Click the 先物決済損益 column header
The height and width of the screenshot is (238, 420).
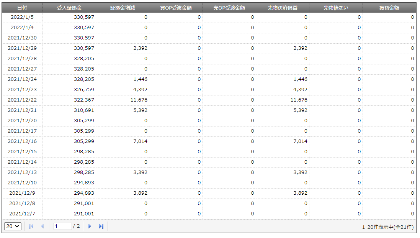[x=283, y=8]
